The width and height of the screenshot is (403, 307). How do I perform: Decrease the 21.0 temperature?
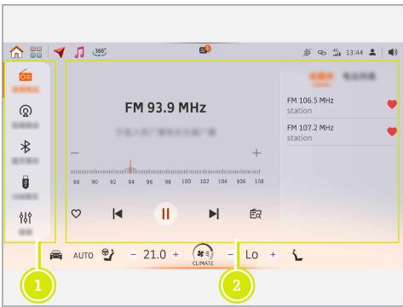(x=133, y=255)
